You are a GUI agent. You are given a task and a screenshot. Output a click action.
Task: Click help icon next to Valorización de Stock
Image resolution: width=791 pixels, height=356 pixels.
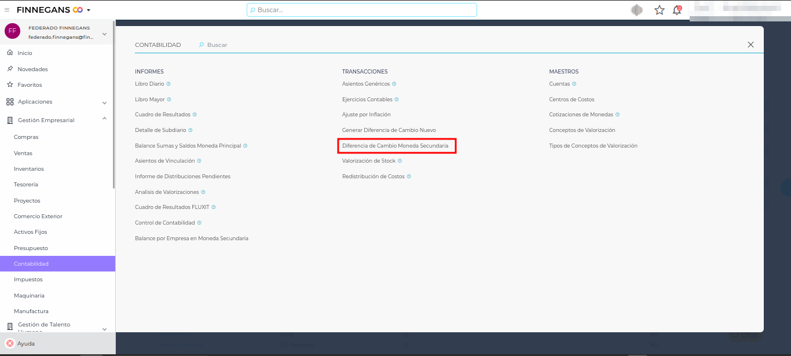400,161
